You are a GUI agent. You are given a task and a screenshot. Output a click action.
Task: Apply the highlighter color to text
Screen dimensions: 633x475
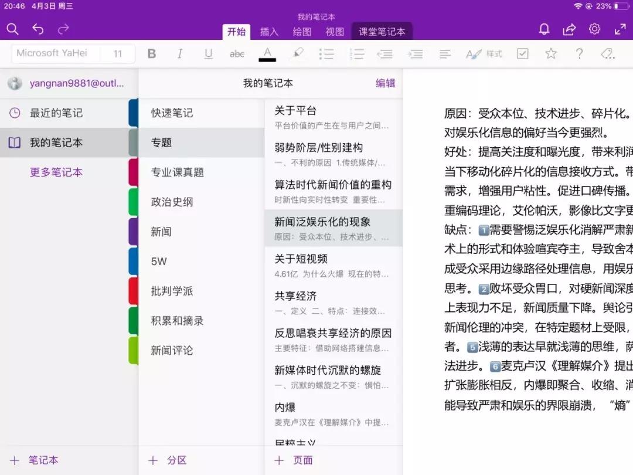point(298,53)
